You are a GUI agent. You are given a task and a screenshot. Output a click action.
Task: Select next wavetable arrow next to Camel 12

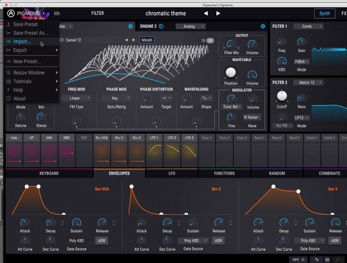[x=133, y=40]
